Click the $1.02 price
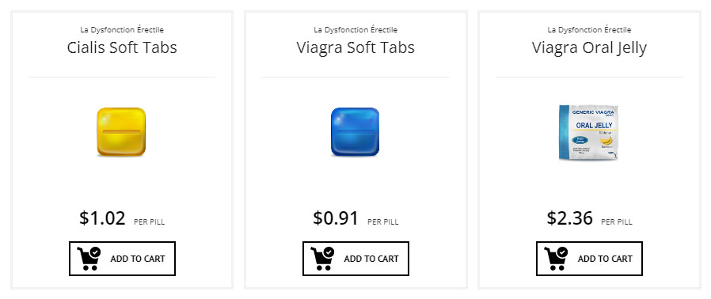 click(102, 218)
